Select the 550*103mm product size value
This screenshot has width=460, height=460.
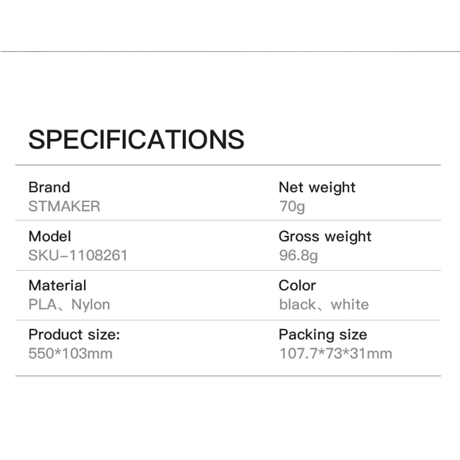pyautogui.click(x=70, y=354)
